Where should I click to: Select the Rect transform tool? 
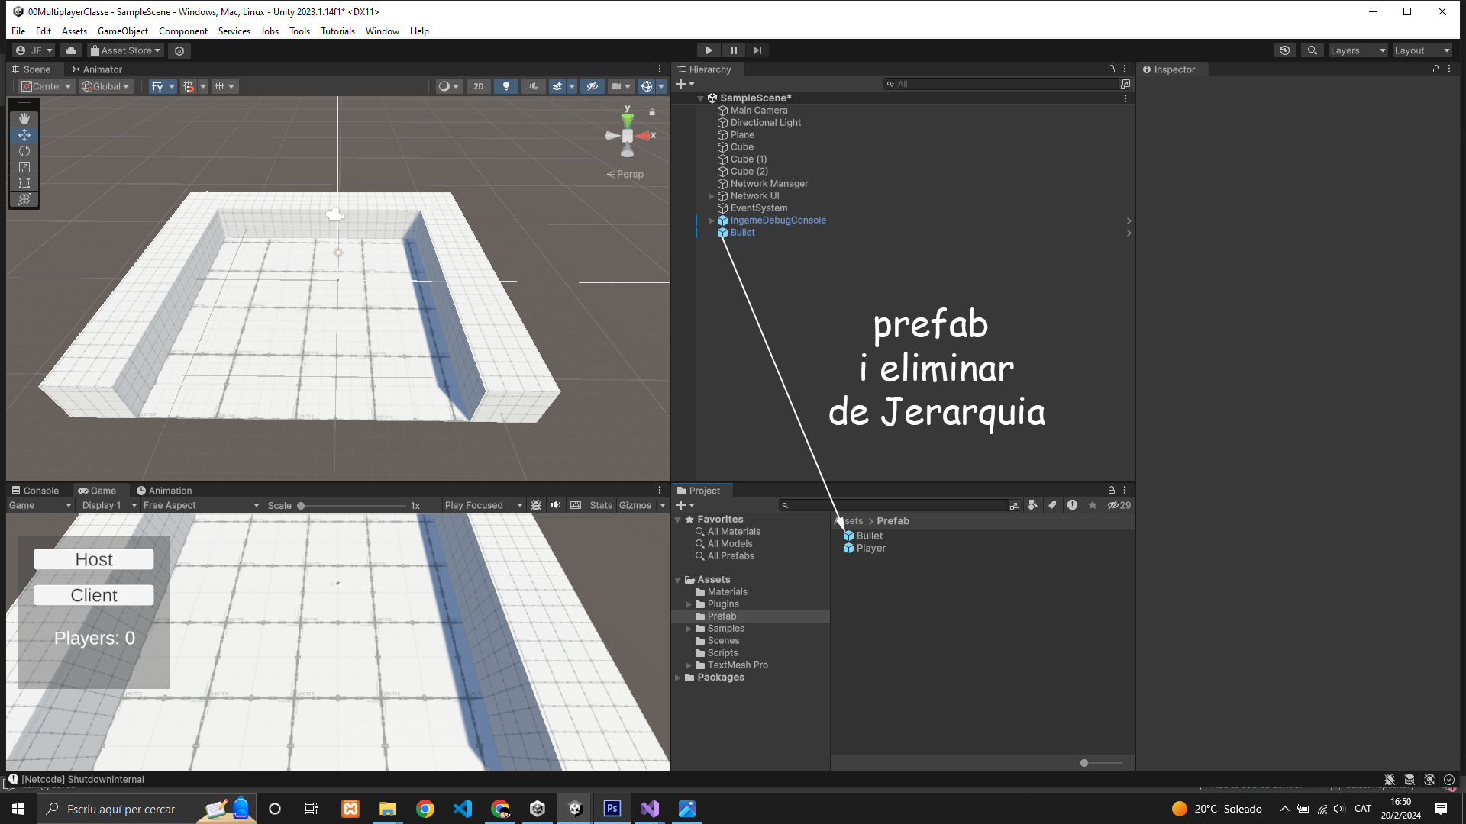[x=24, y=183]
